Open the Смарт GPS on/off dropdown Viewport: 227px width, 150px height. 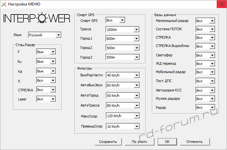115,20
